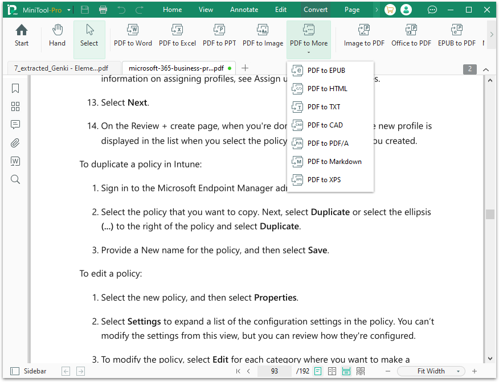Jump to the first page
The image size is (499, 382).
(238, 371)
